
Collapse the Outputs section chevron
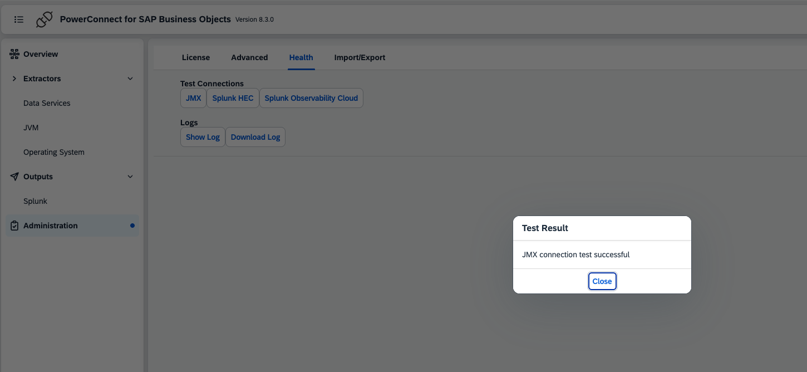[130, 177]
